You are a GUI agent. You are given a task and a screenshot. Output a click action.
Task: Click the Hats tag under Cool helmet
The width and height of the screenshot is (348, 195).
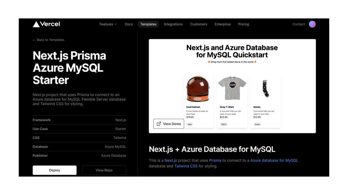click(x=190, y=124)
